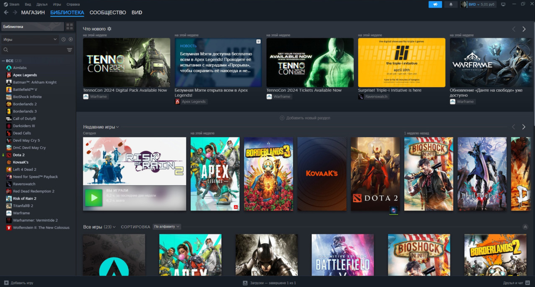Open Friends and Chat
The image size is (535, 287).
(x=516, y=283)
